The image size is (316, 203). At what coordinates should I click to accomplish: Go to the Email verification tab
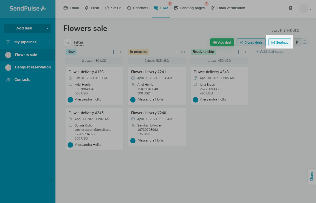tap(228, 8)
